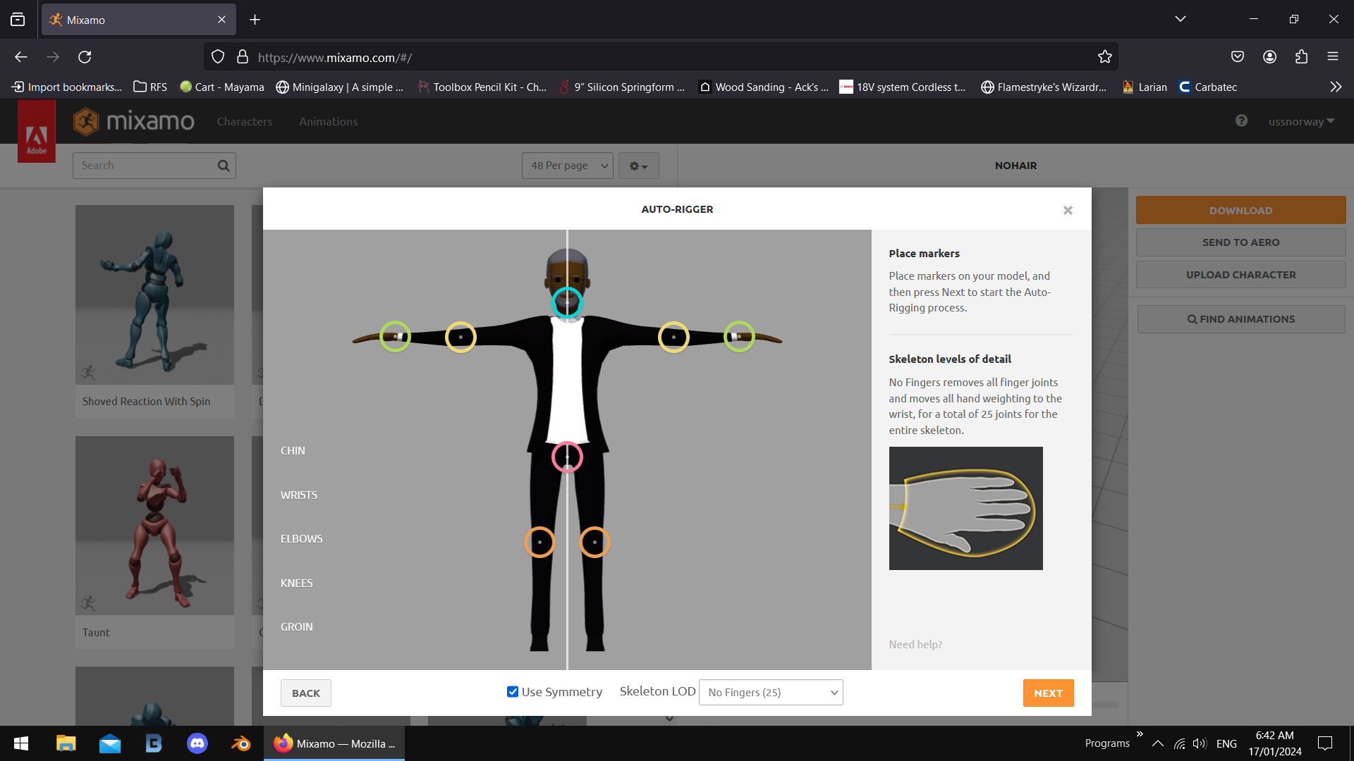
Task: Change the 48 Per page dropdown
Action: pos(567,165)
